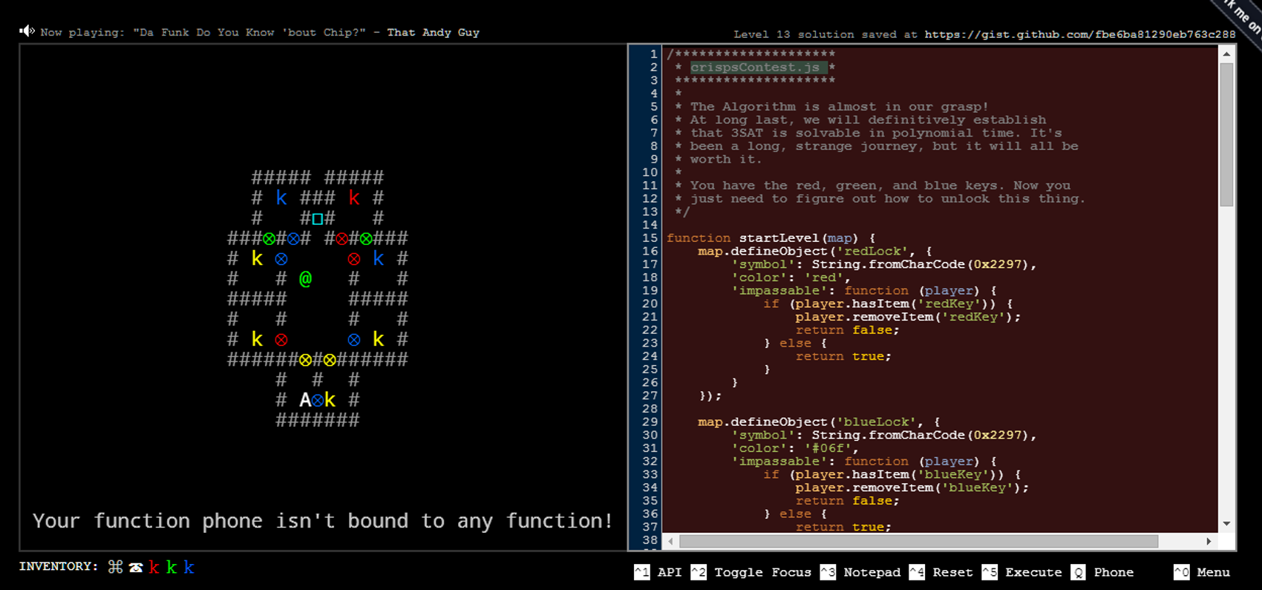Click the cyan square exit on map
The height and width of the screenshot is (590, 1262).
(x=318, y=219)
